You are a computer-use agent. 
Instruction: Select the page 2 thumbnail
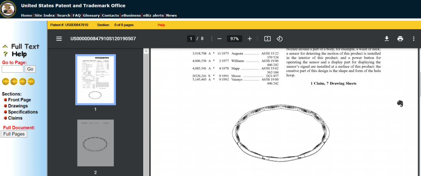coord(96,143)
